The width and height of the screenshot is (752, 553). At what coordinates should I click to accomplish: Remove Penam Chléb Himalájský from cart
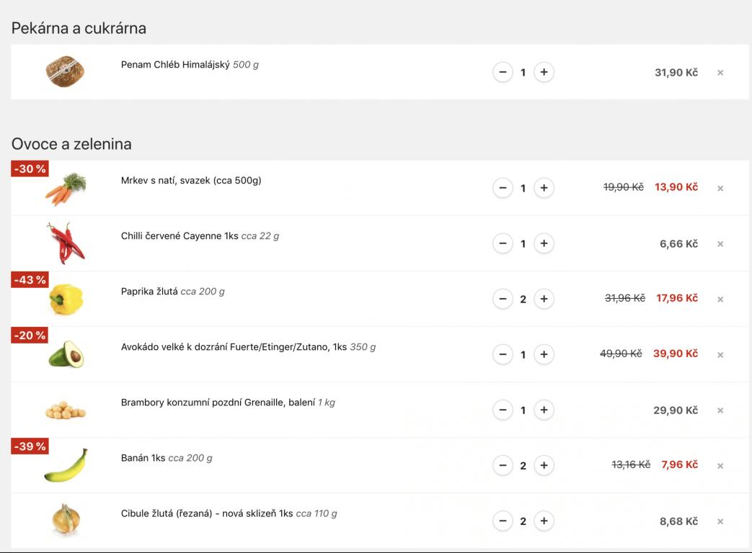click(720, 73)
